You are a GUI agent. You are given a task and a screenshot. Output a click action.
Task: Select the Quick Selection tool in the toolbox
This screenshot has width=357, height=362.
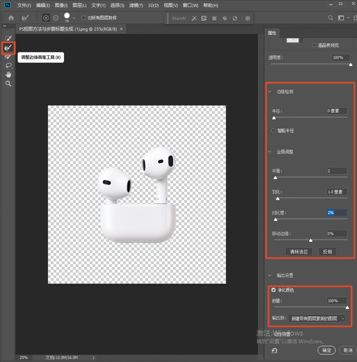coord(8,38)
